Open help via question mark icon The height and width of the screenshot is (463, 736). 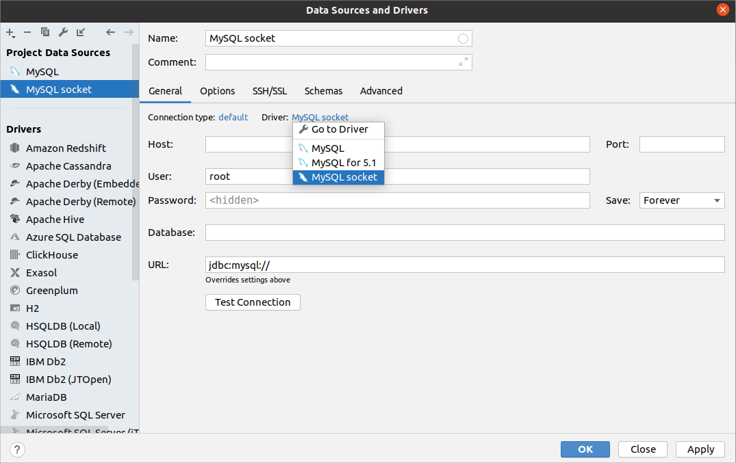(15, 449)
